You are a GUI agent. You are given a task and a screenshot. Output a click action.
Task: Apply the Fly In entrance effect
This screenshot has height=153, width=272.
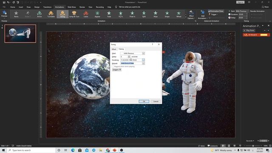(x=121, y=14)
